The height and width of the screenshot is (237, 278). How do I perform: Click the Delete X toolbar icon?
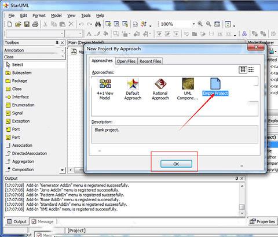coord(71,24)
